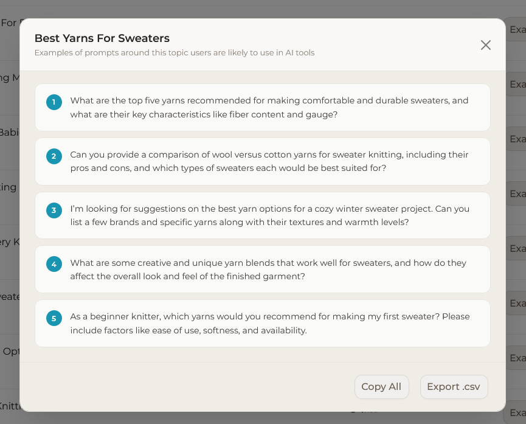Click the background row text showing Opt
This screenshot has height=424, width=526.
[11, 352]
